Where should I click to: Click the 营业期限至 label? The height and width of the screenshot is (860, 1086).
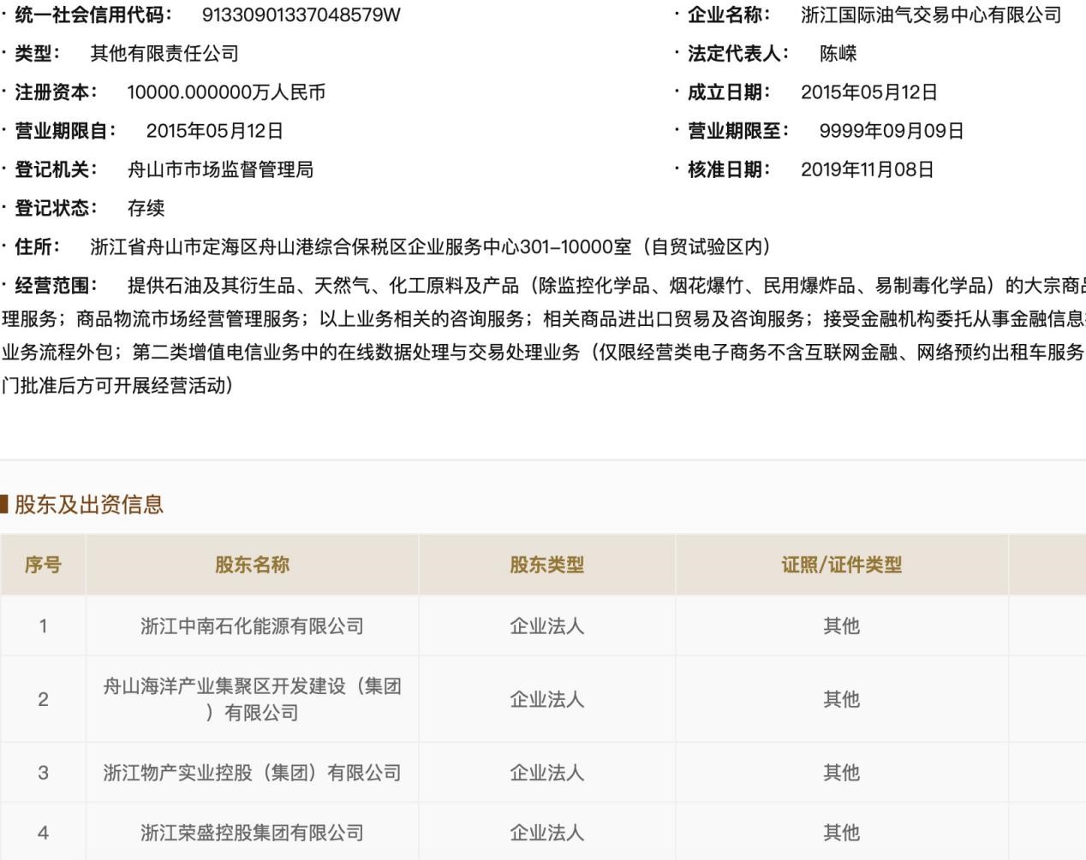(x=737, y=130)
